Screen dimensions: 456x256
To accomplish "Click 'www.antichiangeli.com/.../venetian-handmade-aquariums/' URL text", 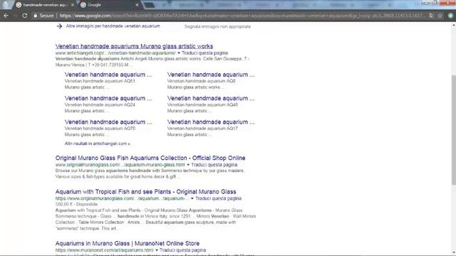I will point(115,53).
